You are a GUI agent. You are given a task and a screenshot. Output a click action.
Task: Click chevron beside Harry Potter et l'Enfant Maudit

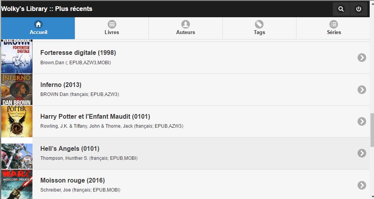(x=362, y=121)
